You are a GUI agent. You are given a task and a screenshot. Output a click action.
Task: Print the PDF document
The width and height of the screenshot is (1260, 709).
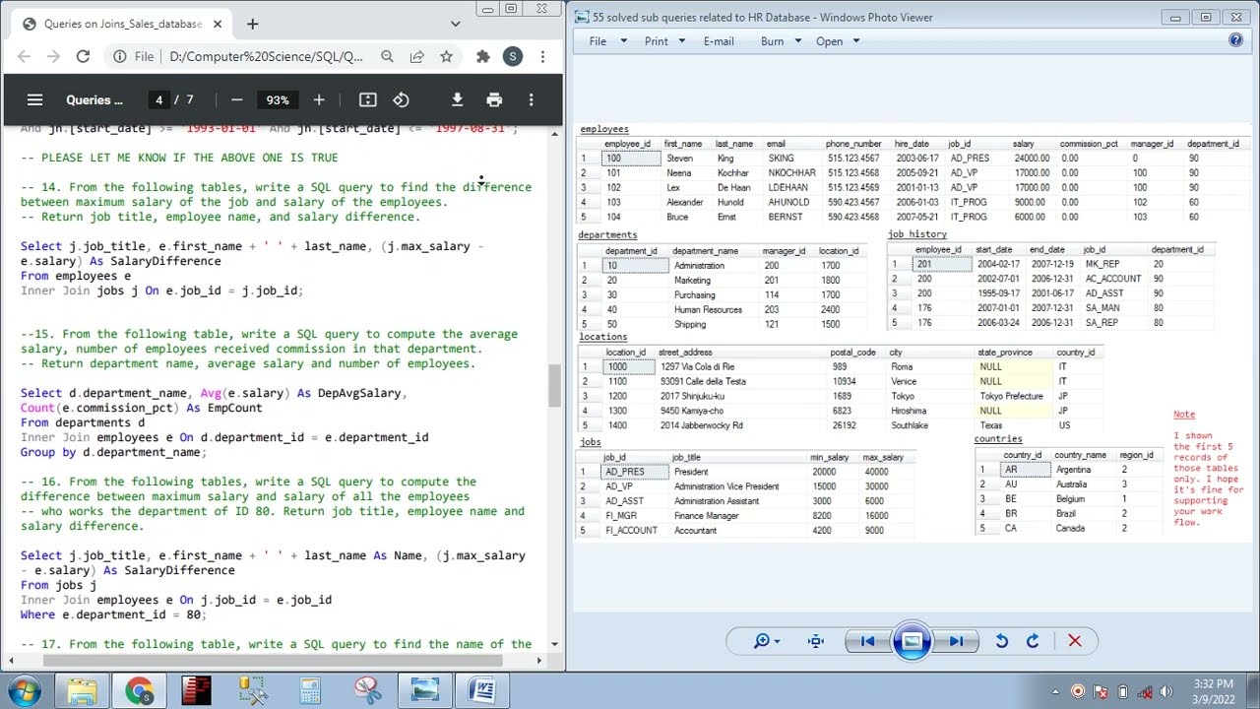tap(494, 99)
